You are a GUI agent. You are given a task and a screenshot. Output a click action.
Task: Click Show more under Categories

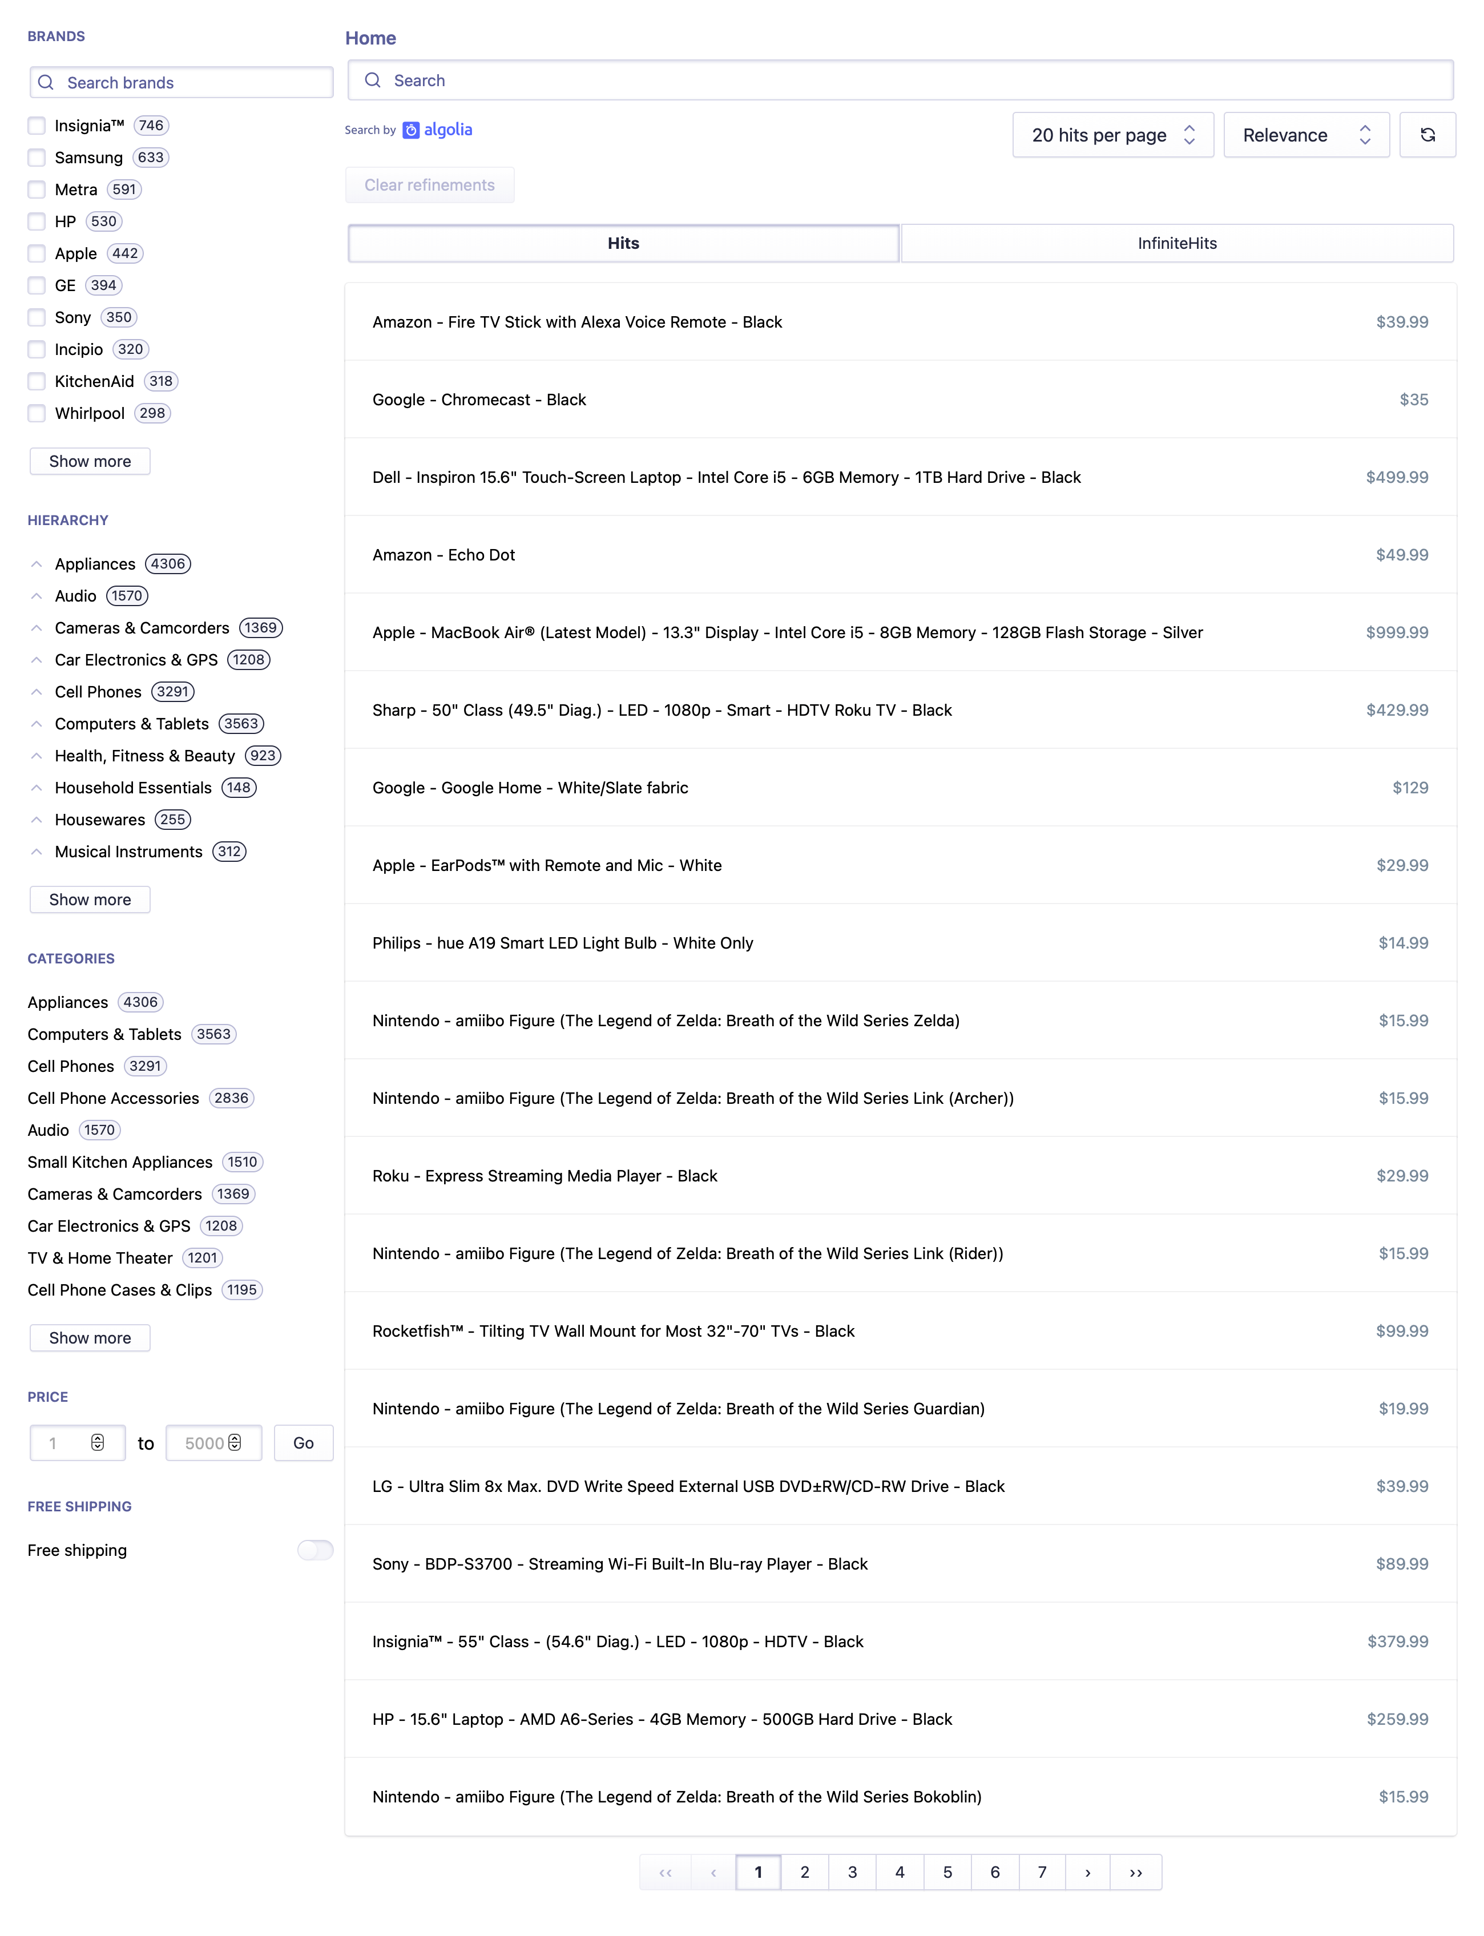90,1337
